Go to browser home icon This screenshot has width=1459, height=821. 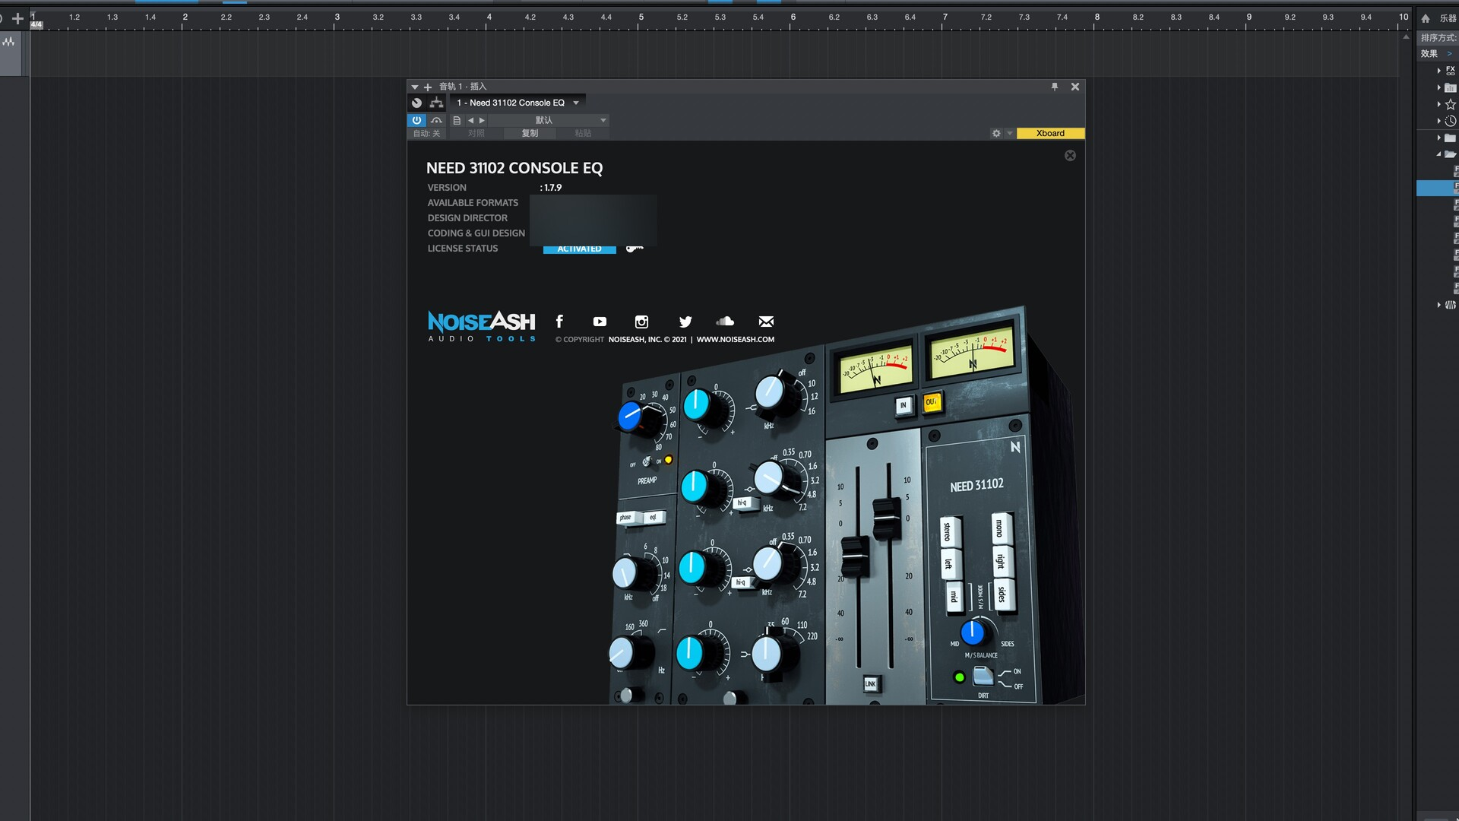(x=1426, y=18)
